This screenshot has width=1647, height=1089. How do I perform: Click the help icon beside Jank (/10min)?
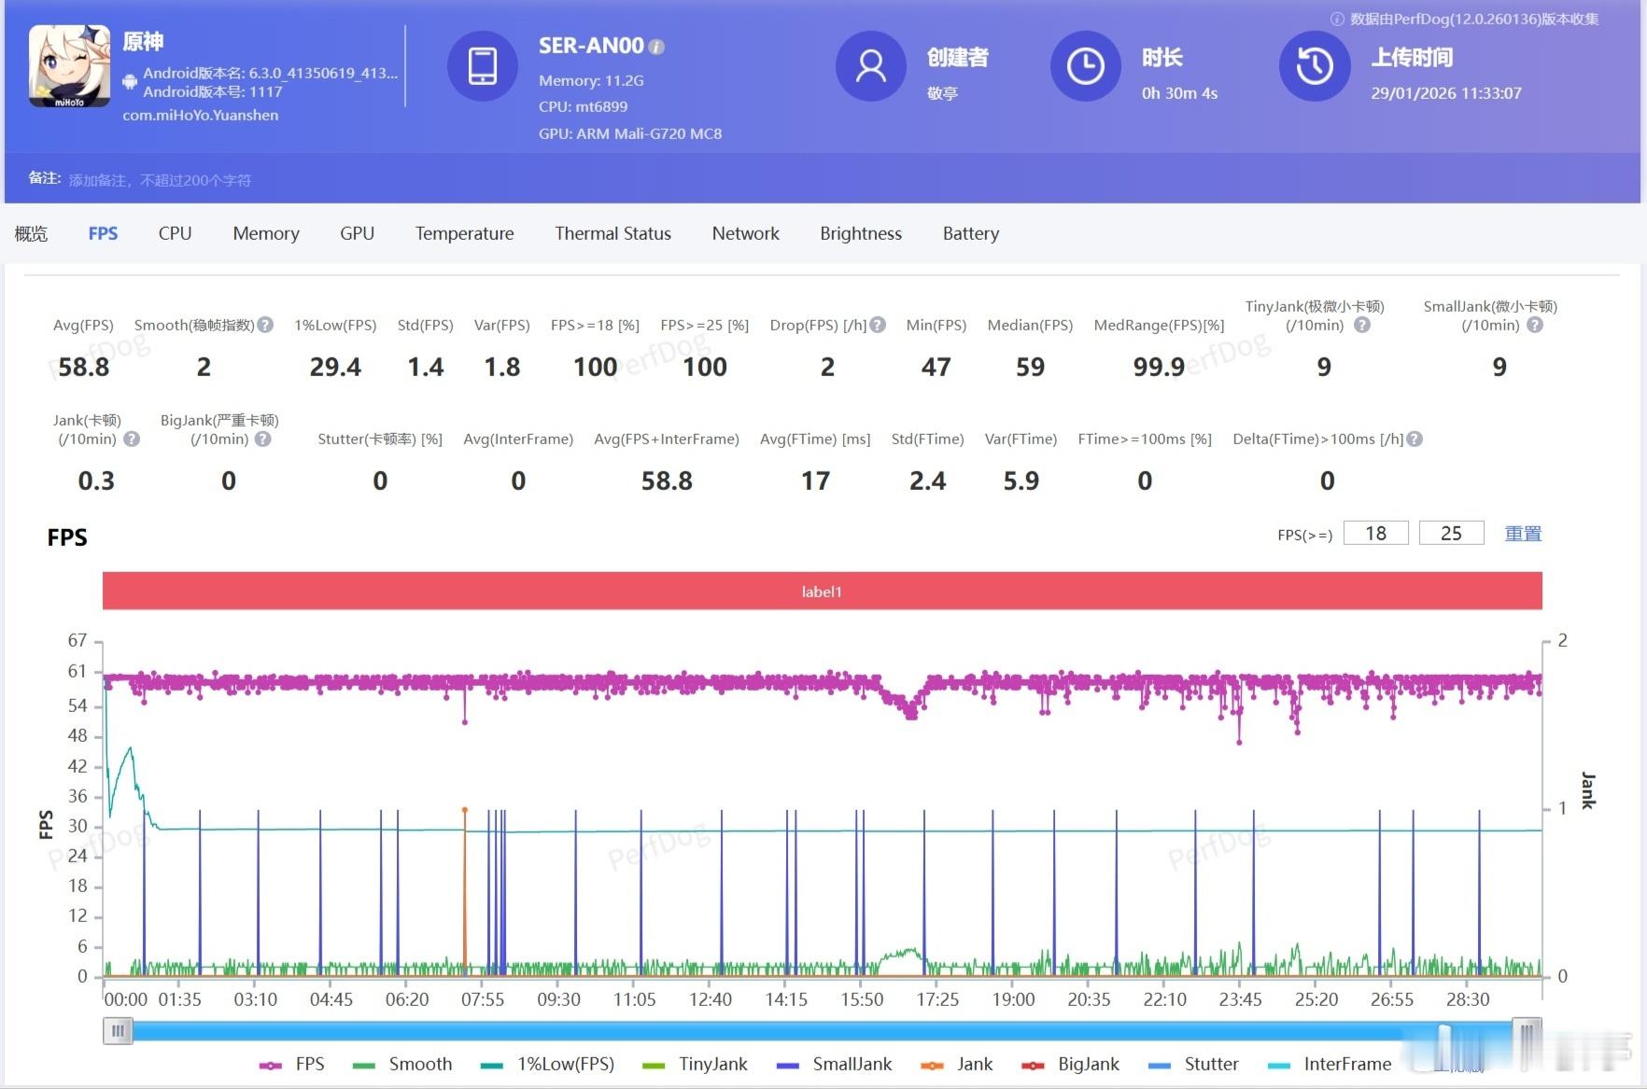coord(132,439)
